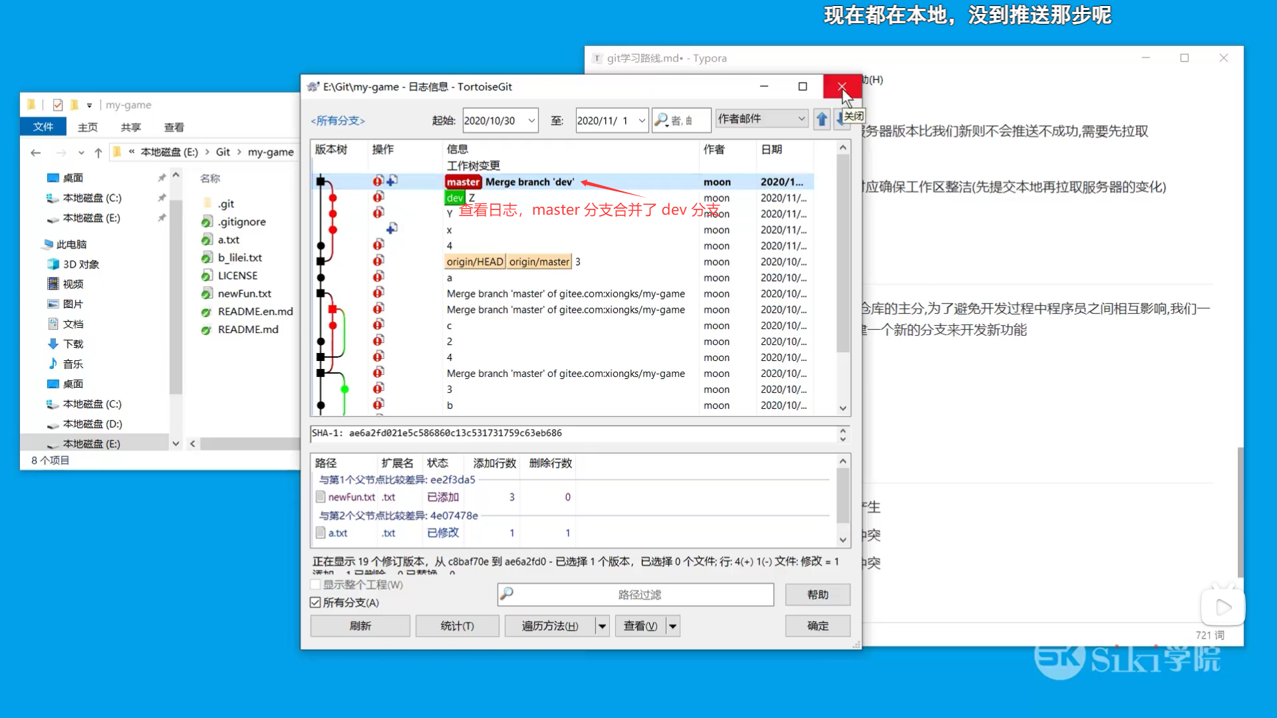Uncheck the 所有分支(A) checkbox

pyautogui.click(x=316, y=602)
